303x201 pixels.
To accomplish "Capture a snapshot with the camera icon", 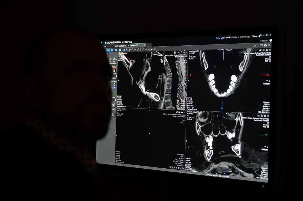I will point(265,45).
